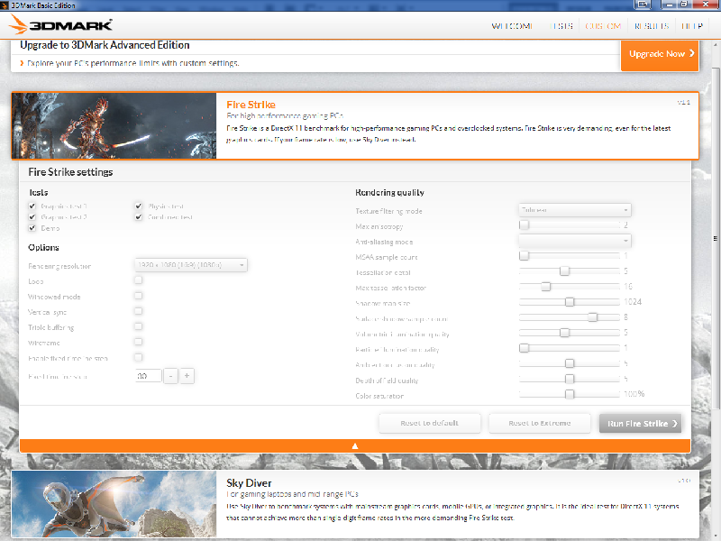Uncheck the Demo checkbox

coord(32,228)
